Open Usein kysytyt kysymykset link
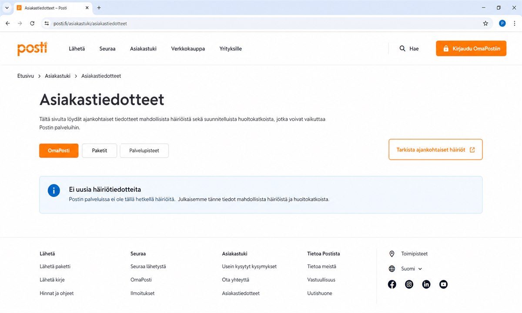Viewport: 522px width, 313px height. pyautogui.click(x=249, y=266)
